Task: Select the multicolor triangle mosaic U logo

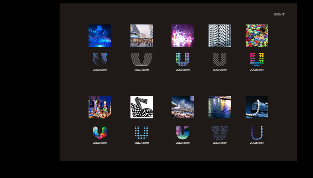Action: (x=100, y=132)
